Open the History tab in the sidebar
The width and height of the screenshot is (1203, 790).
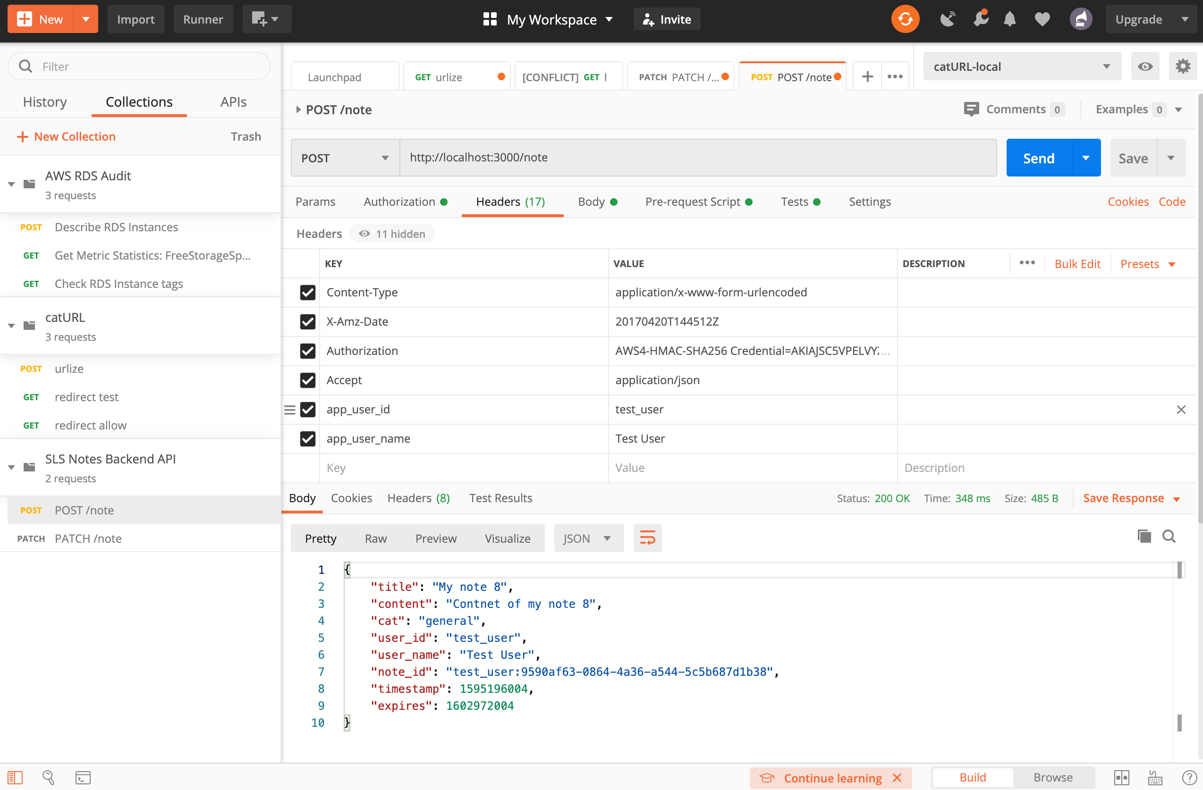pos(44,102)
